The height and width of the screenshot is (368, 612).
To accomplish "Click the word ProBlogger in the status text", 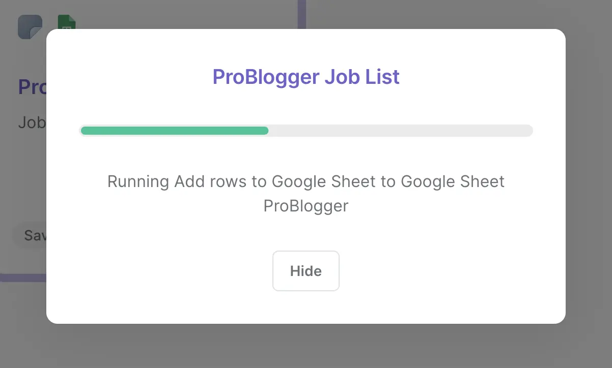I will point(305,206).
